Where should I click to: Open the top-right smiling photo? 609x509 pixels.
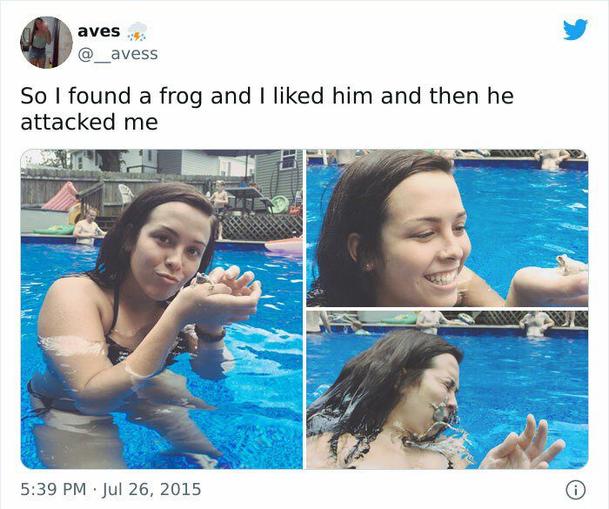coord(447,228)
